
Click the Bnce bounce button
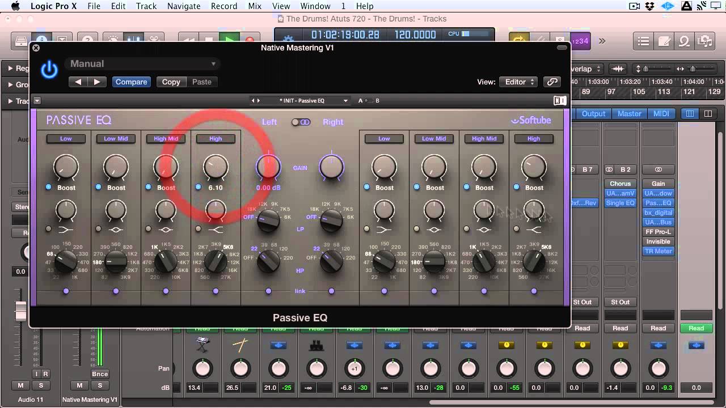click(99, 374)
